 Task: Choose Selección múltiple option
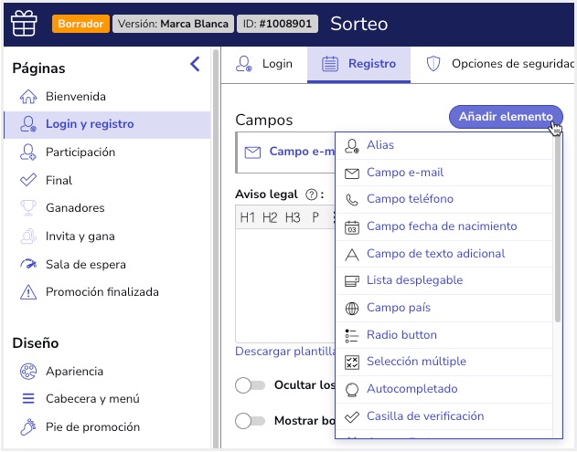click(x=444, y=362)
